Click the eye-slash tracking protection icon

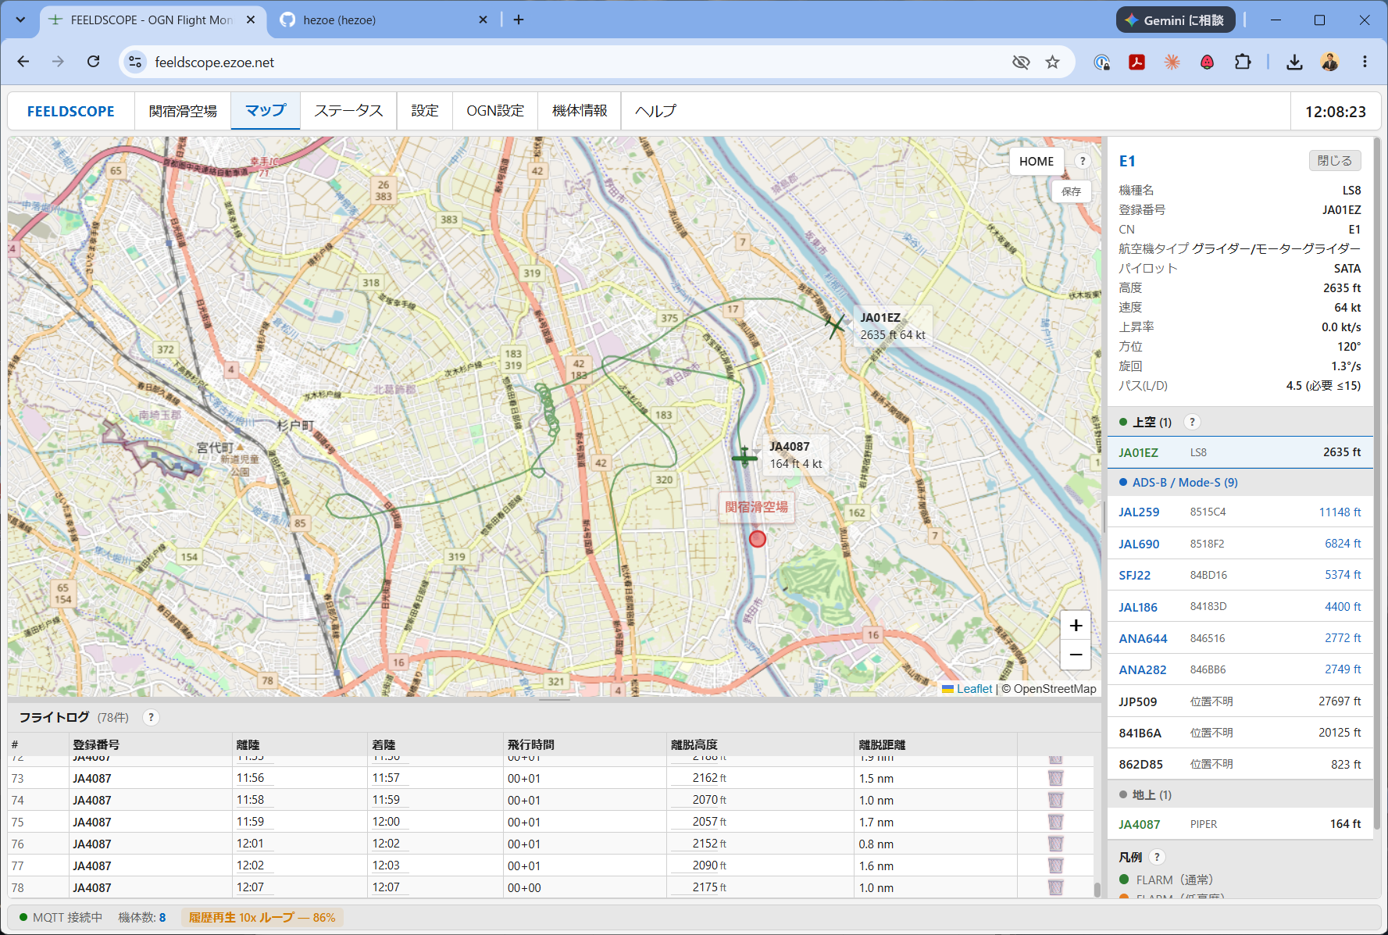[x=1021, y=62]
